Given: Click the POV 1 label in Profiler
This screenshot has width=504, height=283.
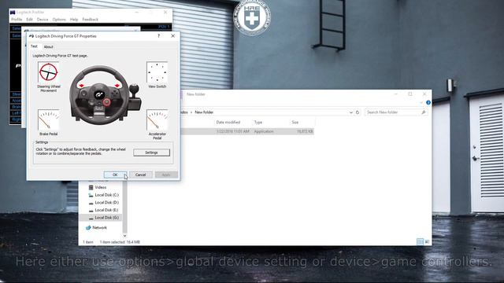Looking at the screenshot, I should [164, 27].
